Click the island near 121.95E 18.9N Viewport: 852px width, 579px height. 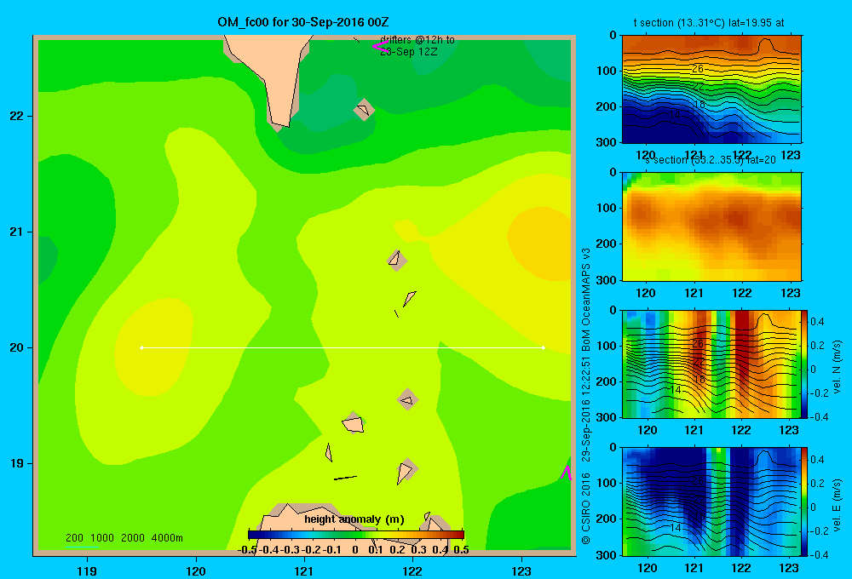406,470
